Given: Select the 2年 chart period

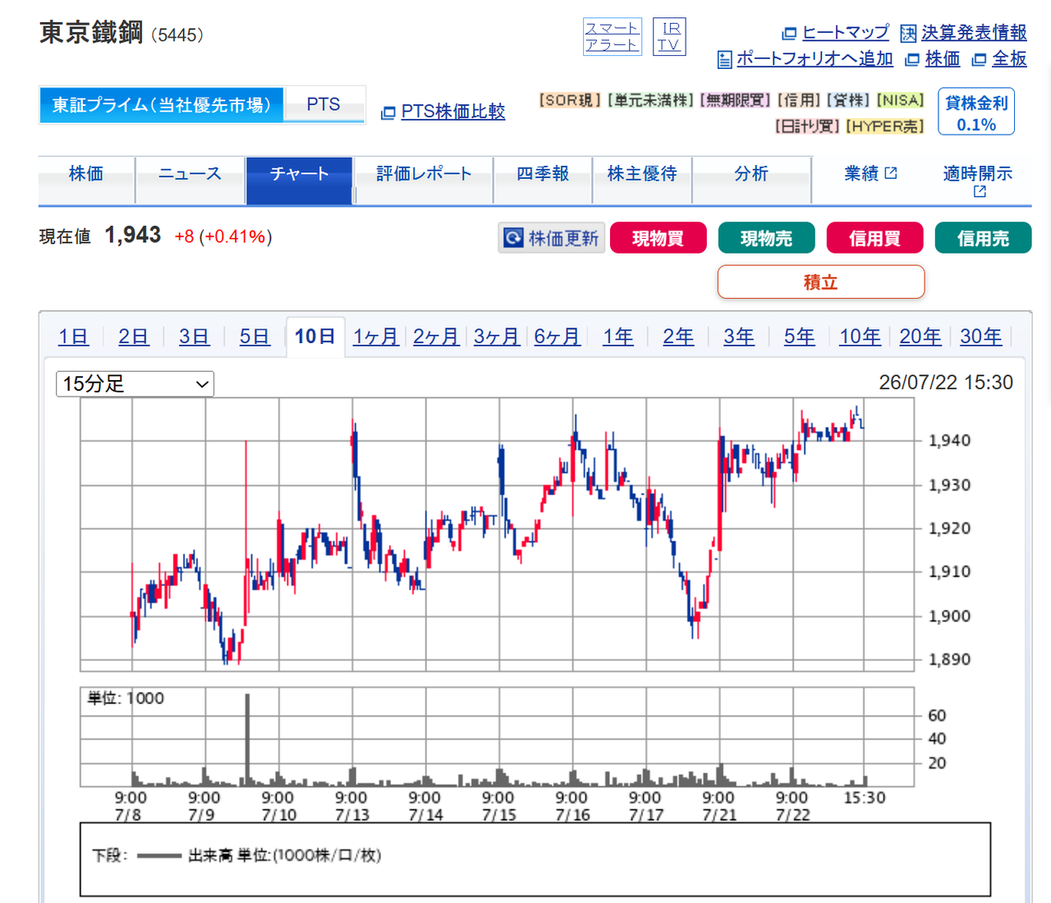Looking at the screenshot, I should tap(678, 337).
